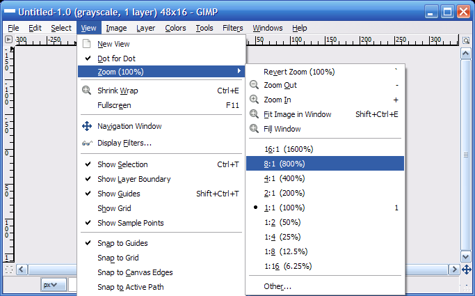Screen dimensions: 475x296
Task: Choose New View menu item
Action: point(161,44)
